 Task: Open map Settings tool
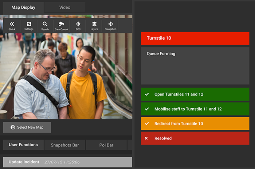(29, 26)
